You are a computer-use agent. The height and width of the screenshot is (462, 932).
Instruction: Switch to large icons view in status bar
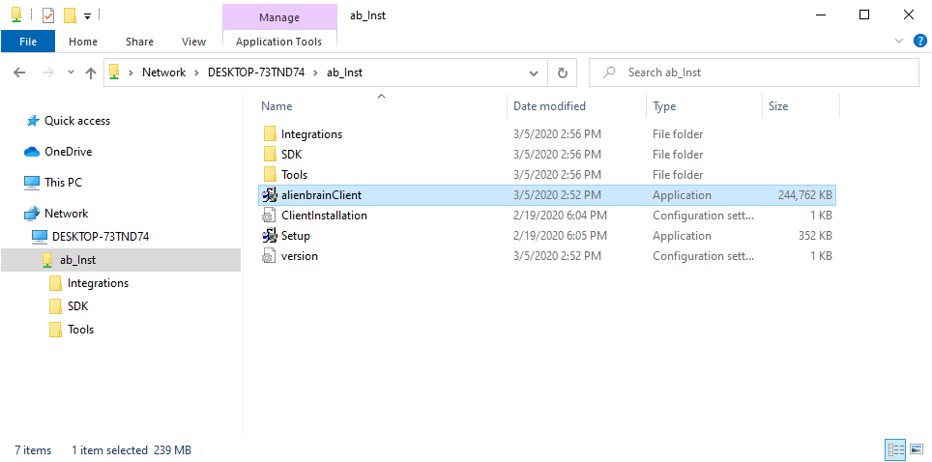click(x=916, y=449)
